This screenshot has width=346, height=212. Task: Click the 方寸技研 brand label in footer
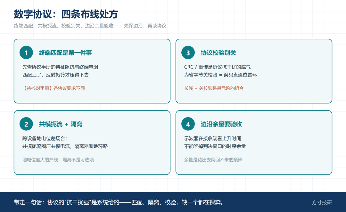(322, 202)
